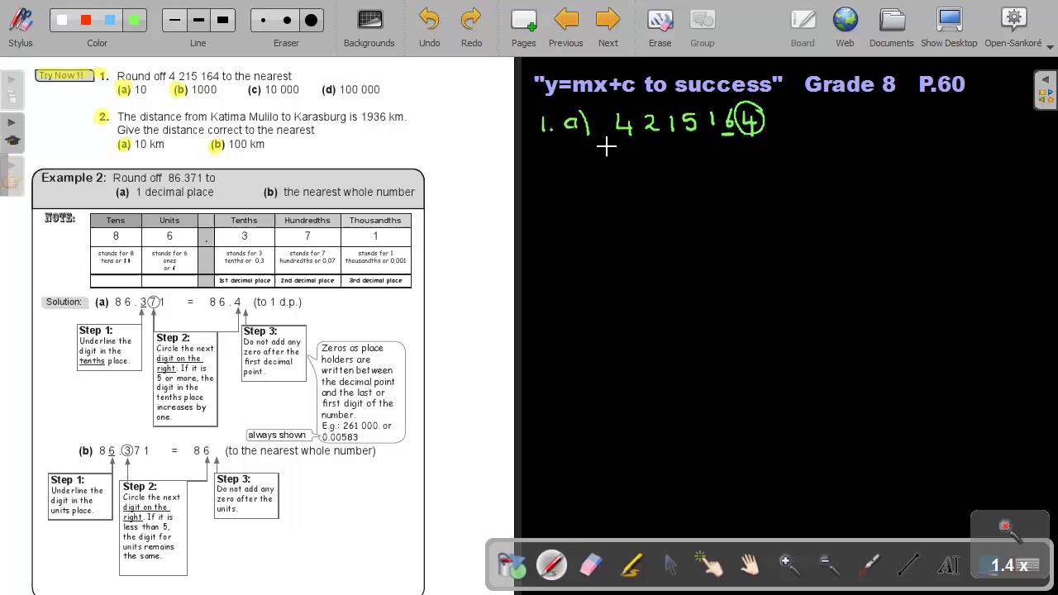Expand the right side panel arrow

tap(1046, 80)
